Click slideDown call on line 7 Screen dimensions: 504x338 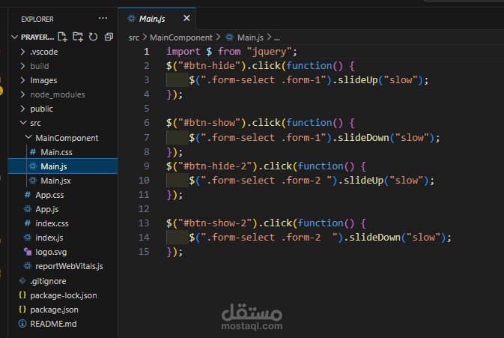(363, 138)
